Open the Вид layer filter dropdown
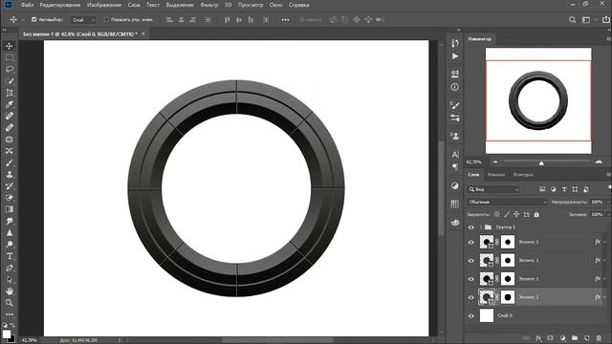The width and height of the screenshot is (612, 344). (493, 189)
